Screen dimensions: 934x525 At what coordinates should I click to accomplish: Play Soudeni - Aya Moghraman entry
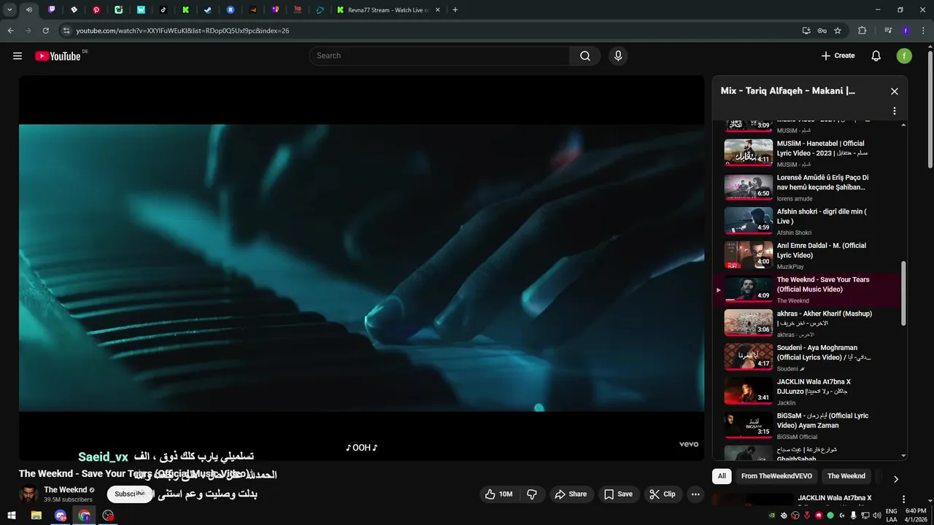[809, 358]
